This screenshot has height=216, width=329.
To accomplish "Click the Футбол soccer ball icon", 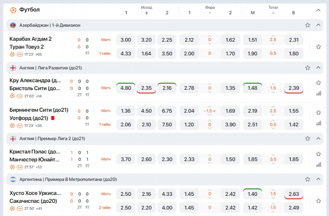I will coord(13,10).
